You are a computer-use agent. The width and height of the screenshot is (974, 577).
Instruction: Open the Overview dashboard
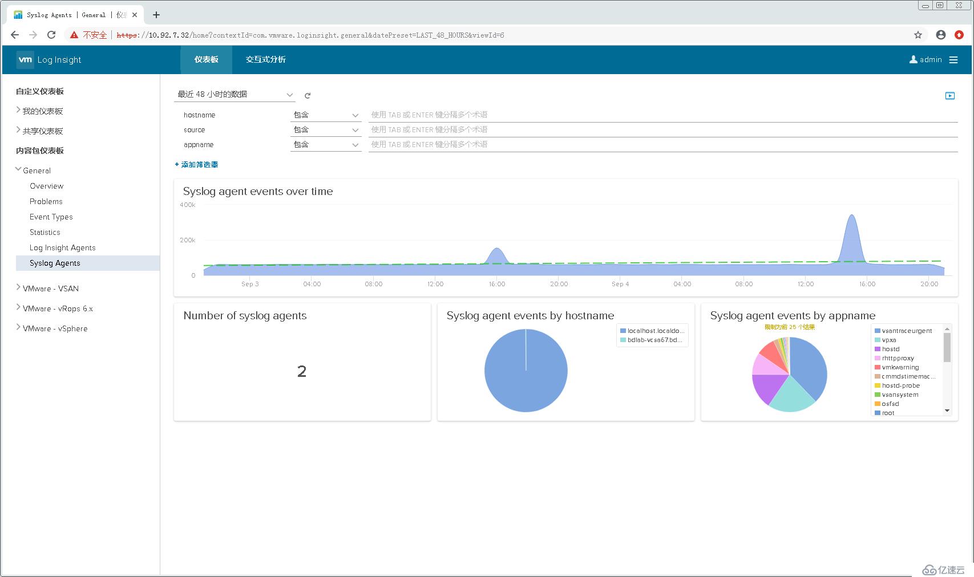[47, 186]
